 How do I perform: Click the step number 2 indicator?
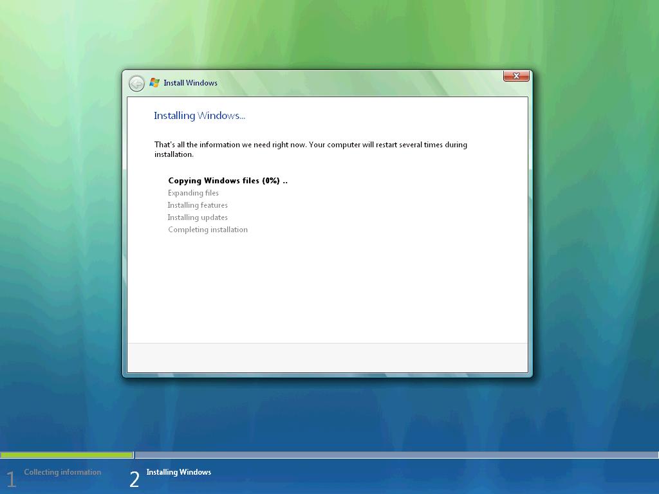pos(134,479)
